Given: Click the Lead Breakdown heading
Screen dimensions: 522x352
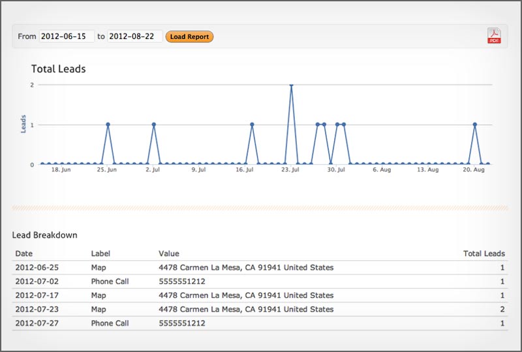Looking at the screenshot, I should coord(44,235).
